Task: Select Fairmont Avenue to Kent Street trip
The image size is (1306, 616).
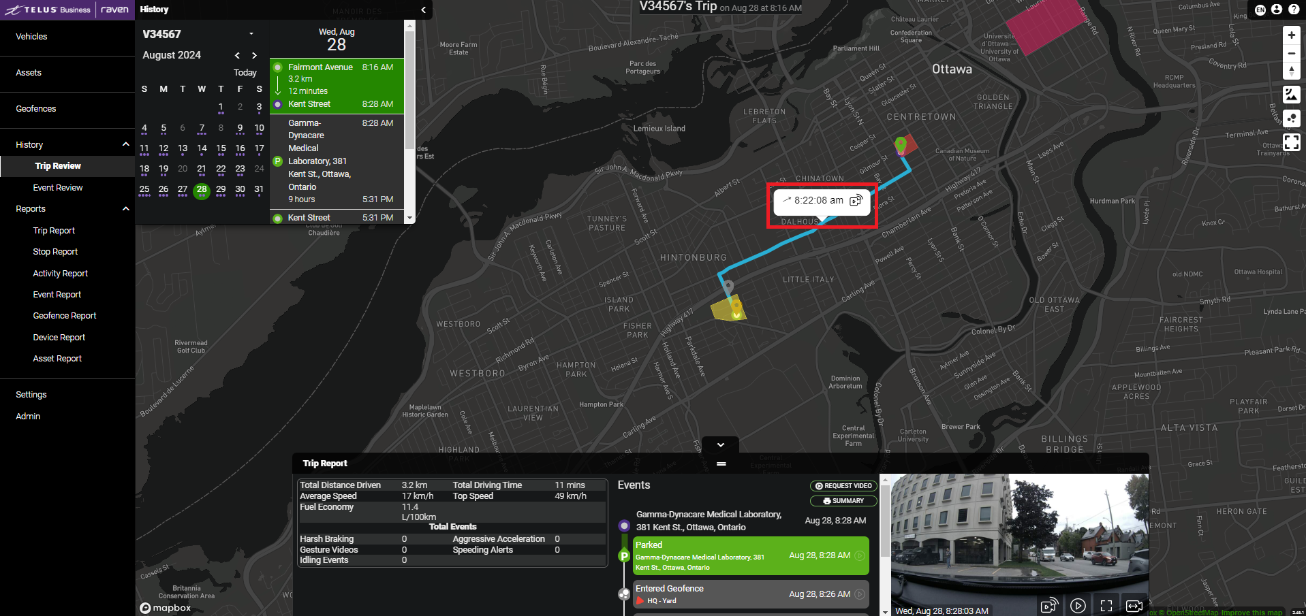Action: coord(337,86)
